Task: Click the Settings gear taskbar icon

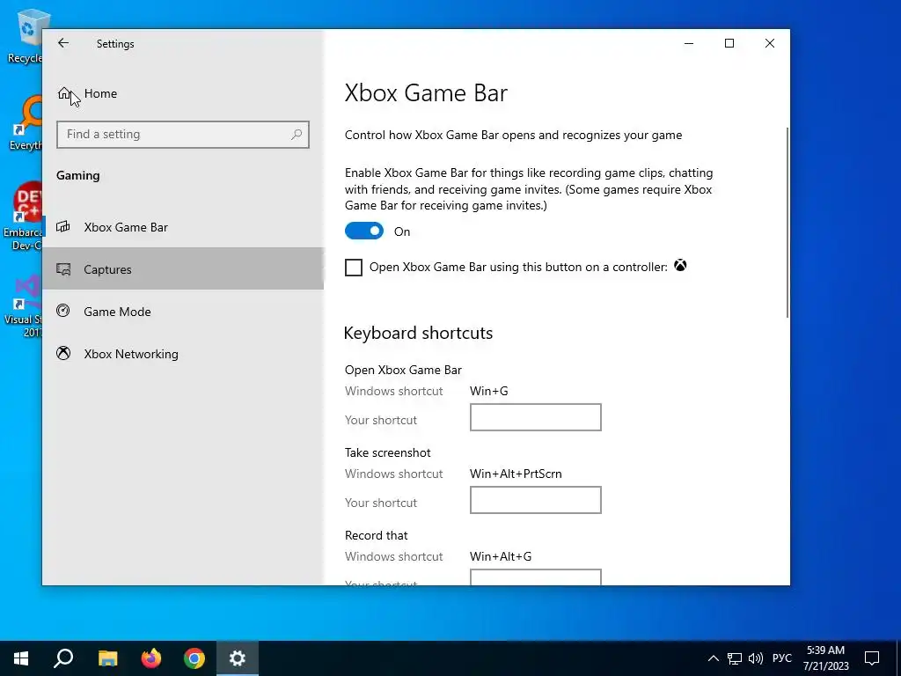Action: [x=238, y=658]
